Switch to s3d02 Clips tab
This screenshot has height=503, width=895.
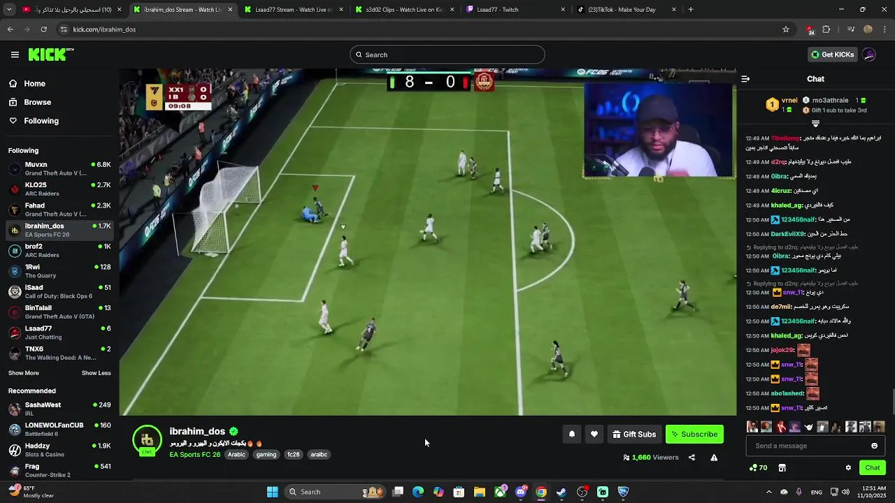406,10
